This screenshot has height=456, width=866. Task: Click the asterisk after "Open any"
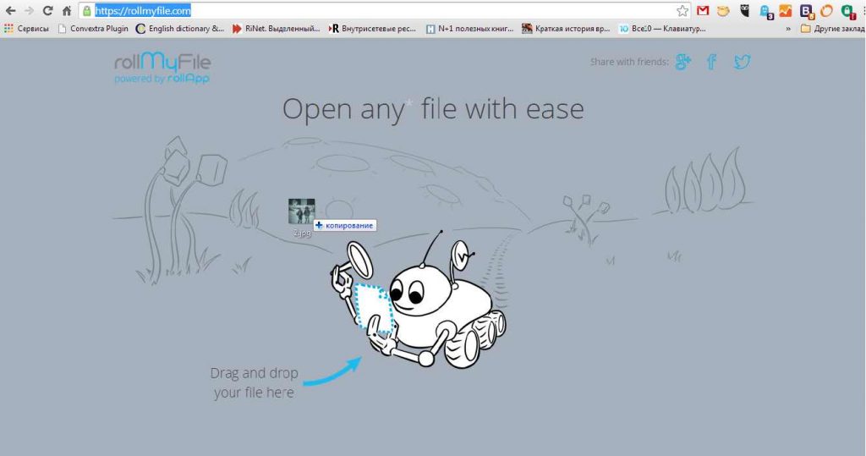(409, 103)
